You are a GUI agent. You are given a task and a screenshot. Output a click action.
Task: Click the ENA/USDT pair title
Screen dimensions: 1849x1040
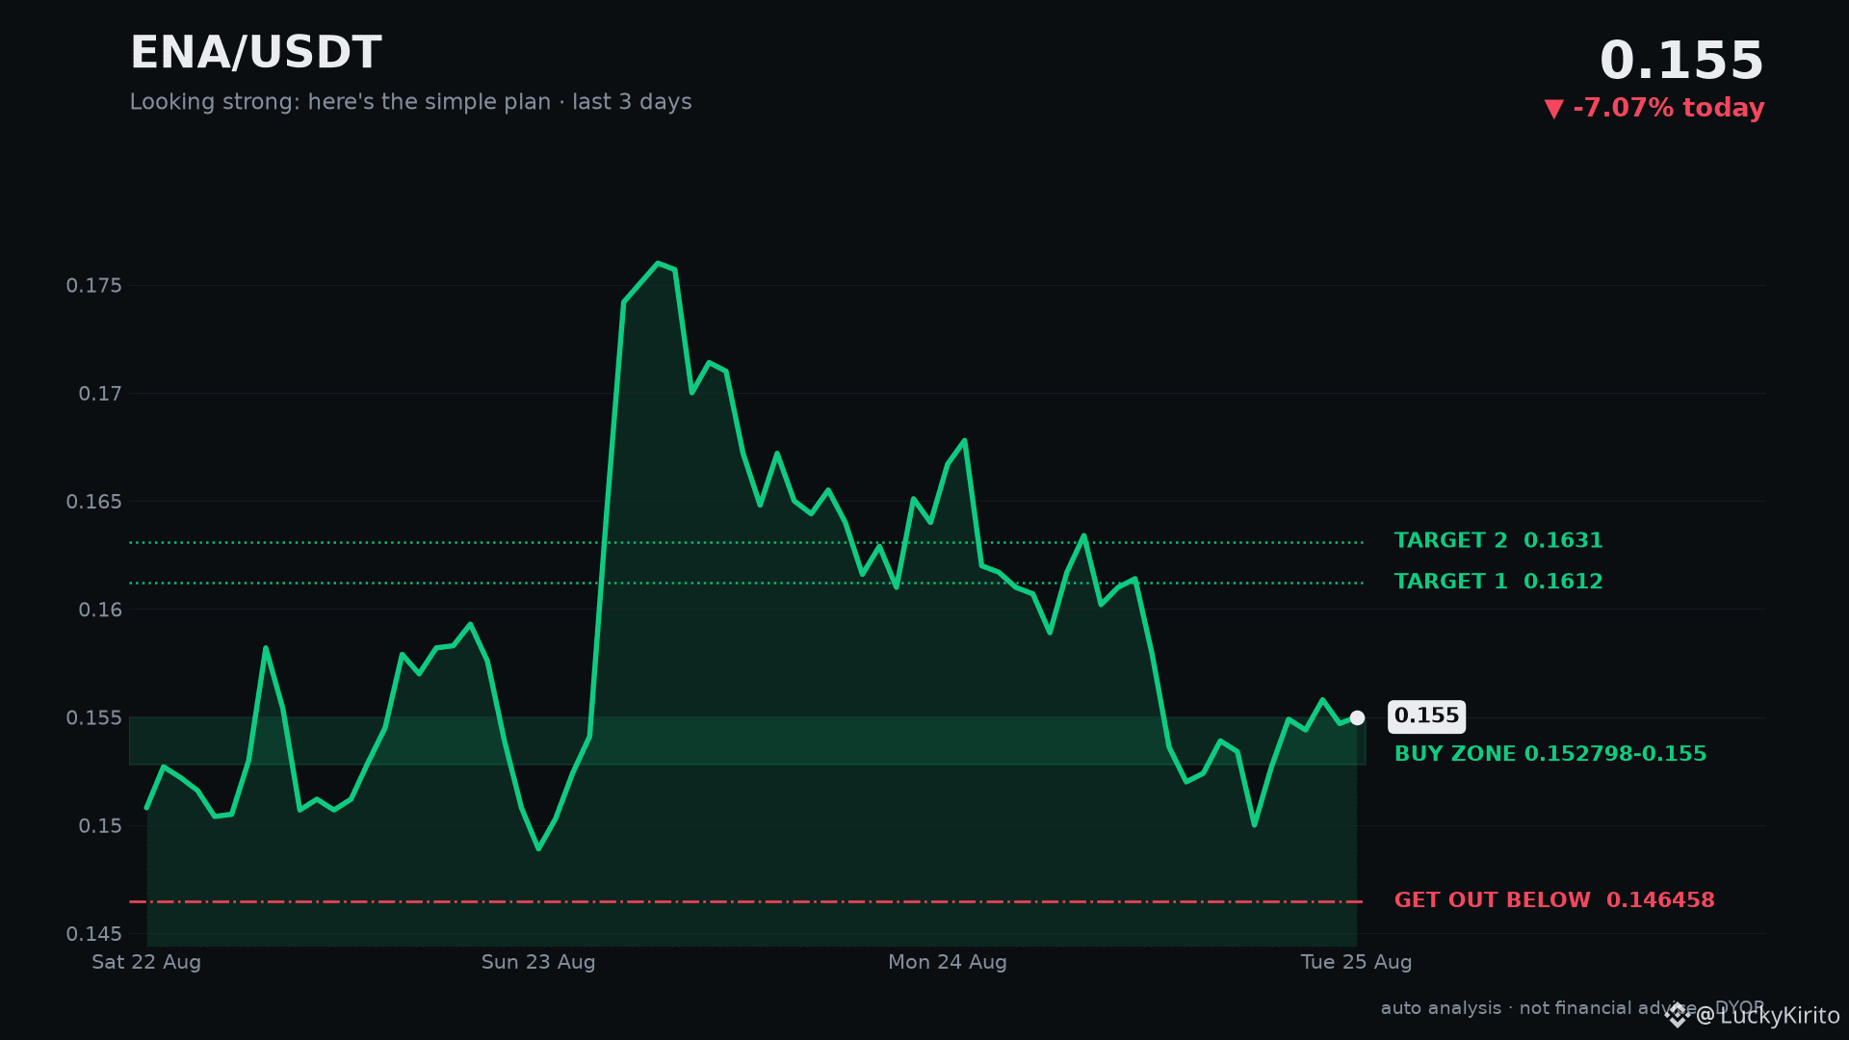point(256,53)
